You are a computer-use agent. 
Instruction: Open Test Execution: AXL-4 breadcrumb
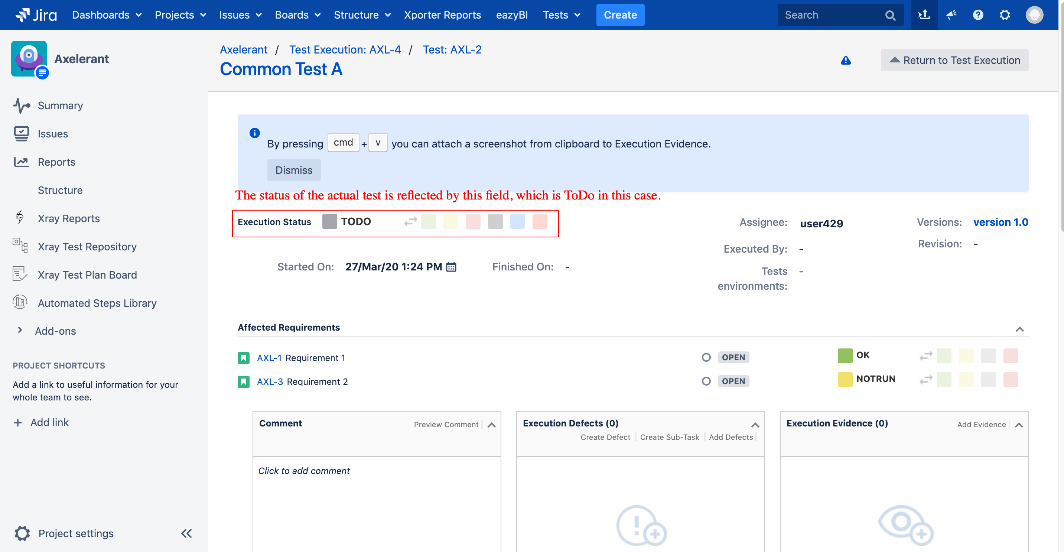pos(345,49)
